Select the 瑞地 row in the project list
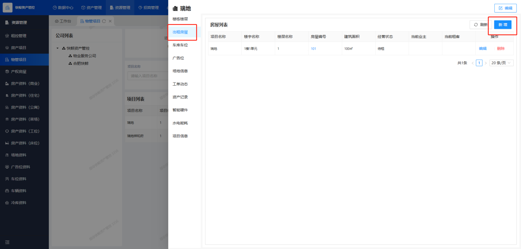The width and height of the screenshot is (521, 249). pos(147,123)
